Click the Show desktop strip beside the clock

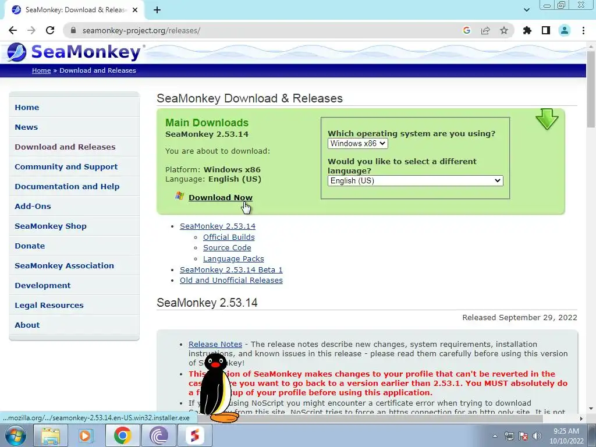point(592,436)
